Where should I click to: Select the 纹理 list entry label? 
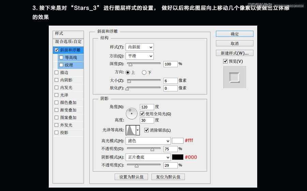(69, 65)
